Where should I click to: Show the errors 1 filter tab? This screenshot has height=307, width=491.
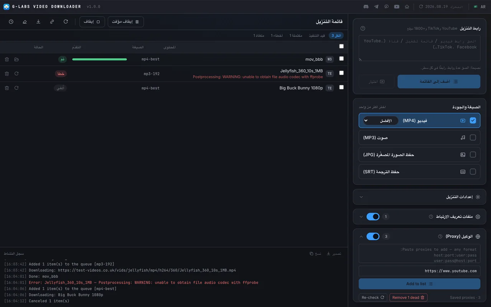pyautogui.click(x=277, y=36)
